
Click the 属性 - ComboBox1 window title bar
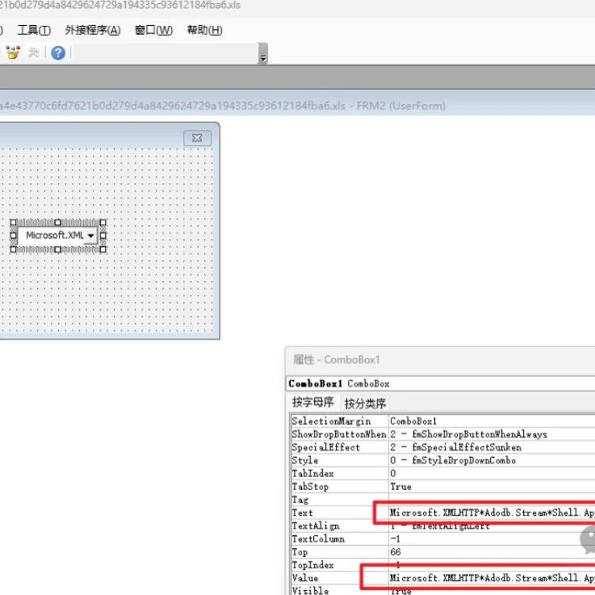[x=440, y=360]
